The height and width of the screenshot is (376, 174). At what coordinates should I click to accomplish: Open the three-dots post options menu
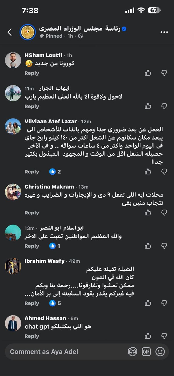coord(164,32)
